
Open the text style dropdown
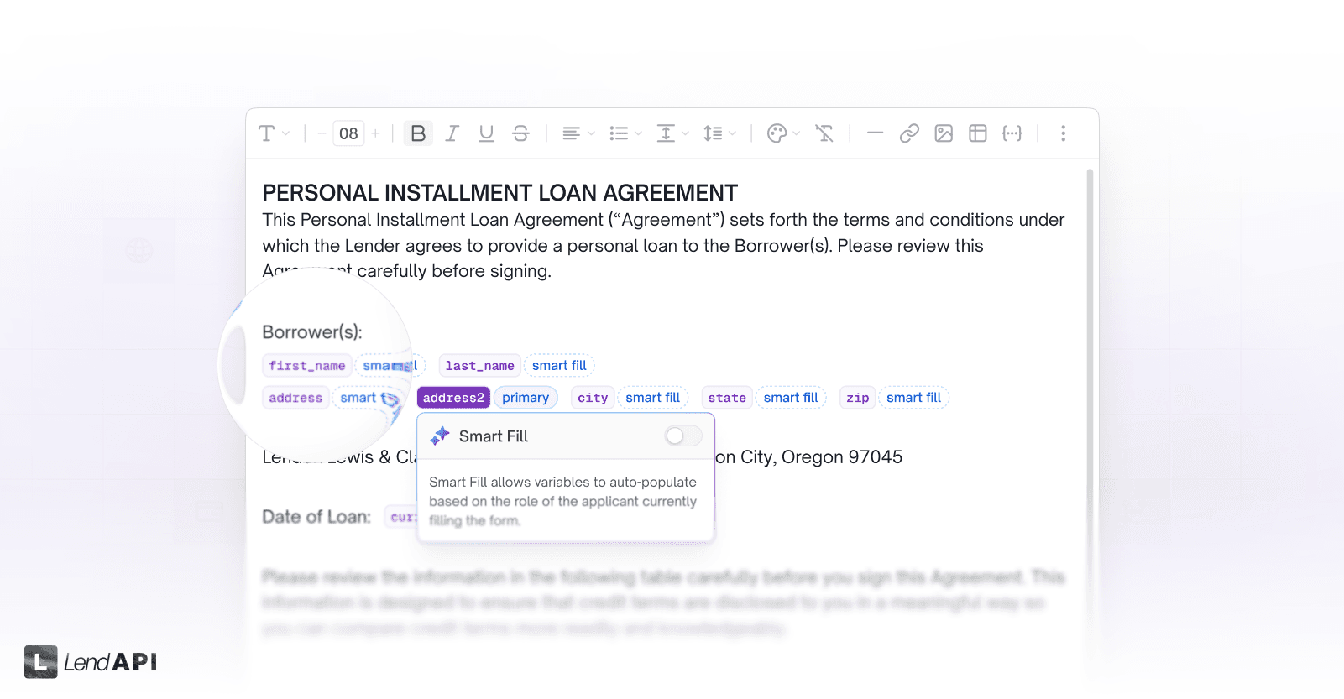point(274,133)
